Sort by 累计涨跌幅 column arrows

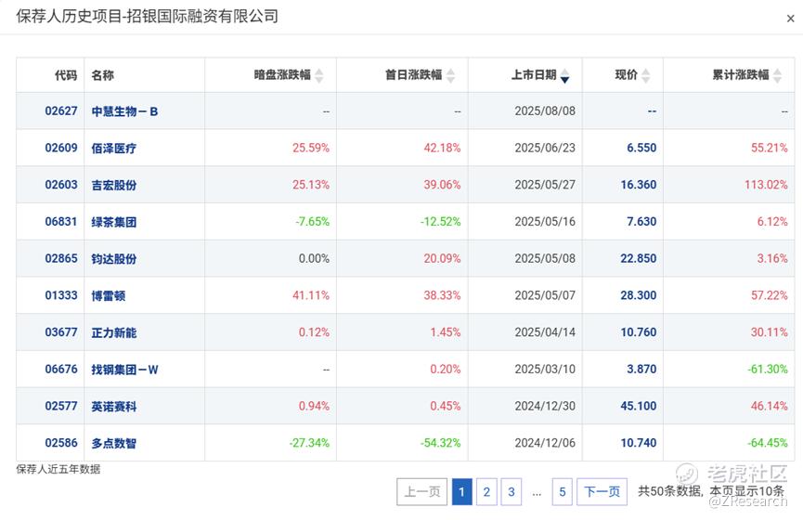[x=777, y=76]
